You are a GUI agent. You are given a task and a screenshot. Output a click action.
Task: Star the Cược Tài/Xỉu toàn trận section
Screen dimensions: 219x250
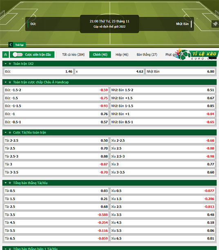[x=10, y=132]
